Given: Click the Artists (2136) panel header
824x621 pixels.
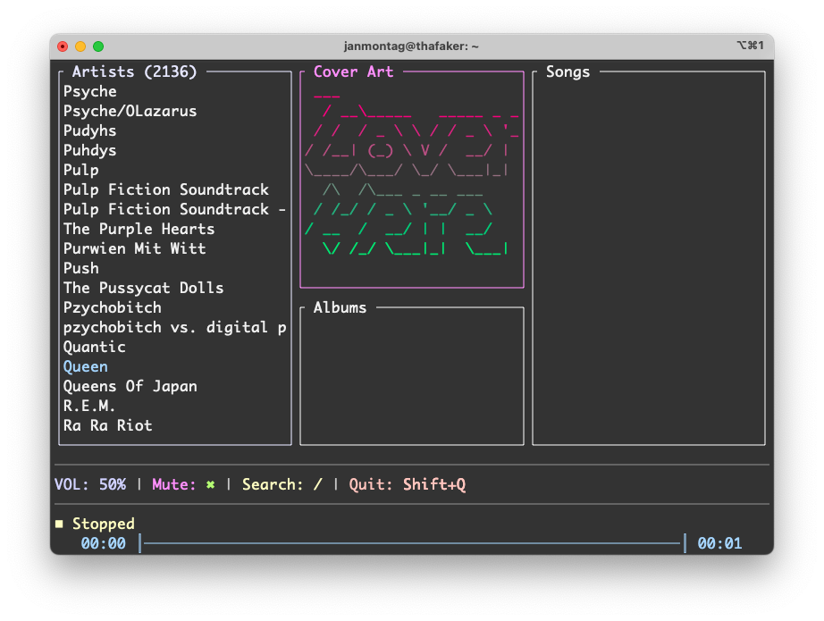Looking at the screenshot, I should tap(134, 71).
